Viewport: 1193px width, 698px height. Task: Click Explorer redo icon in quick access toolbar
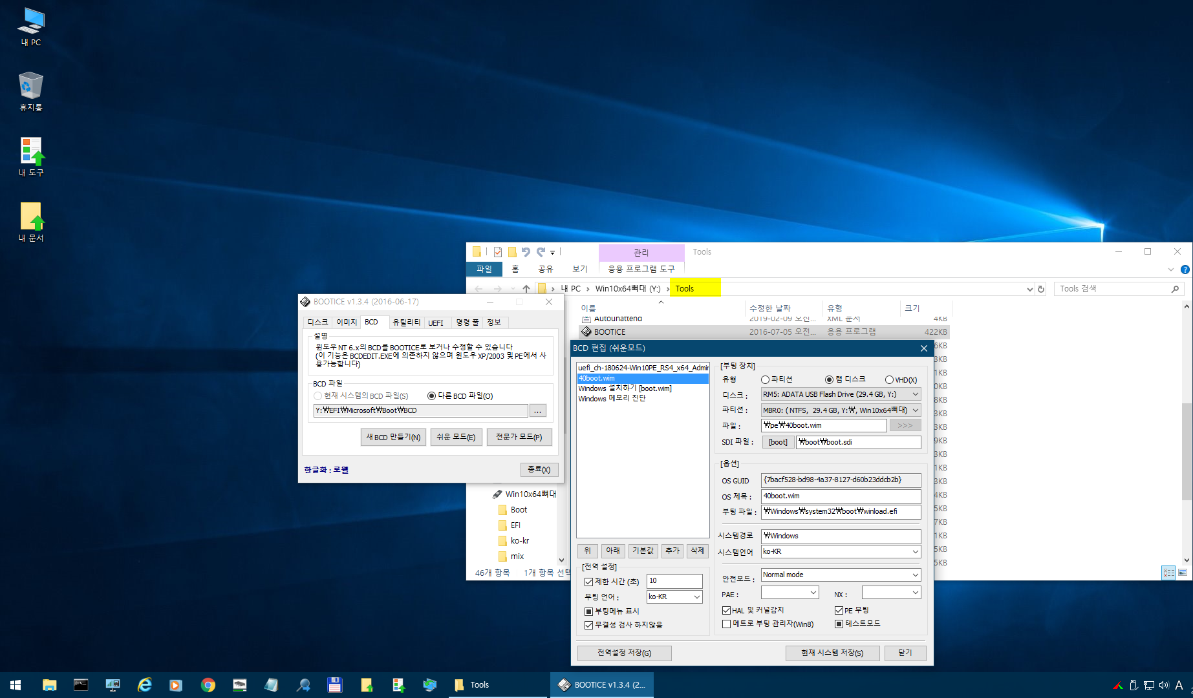pos(541,252)
